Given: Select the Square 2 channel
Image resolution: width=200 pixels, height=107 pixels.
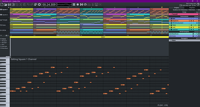Looking at the screenshot, I should [5, 15].
